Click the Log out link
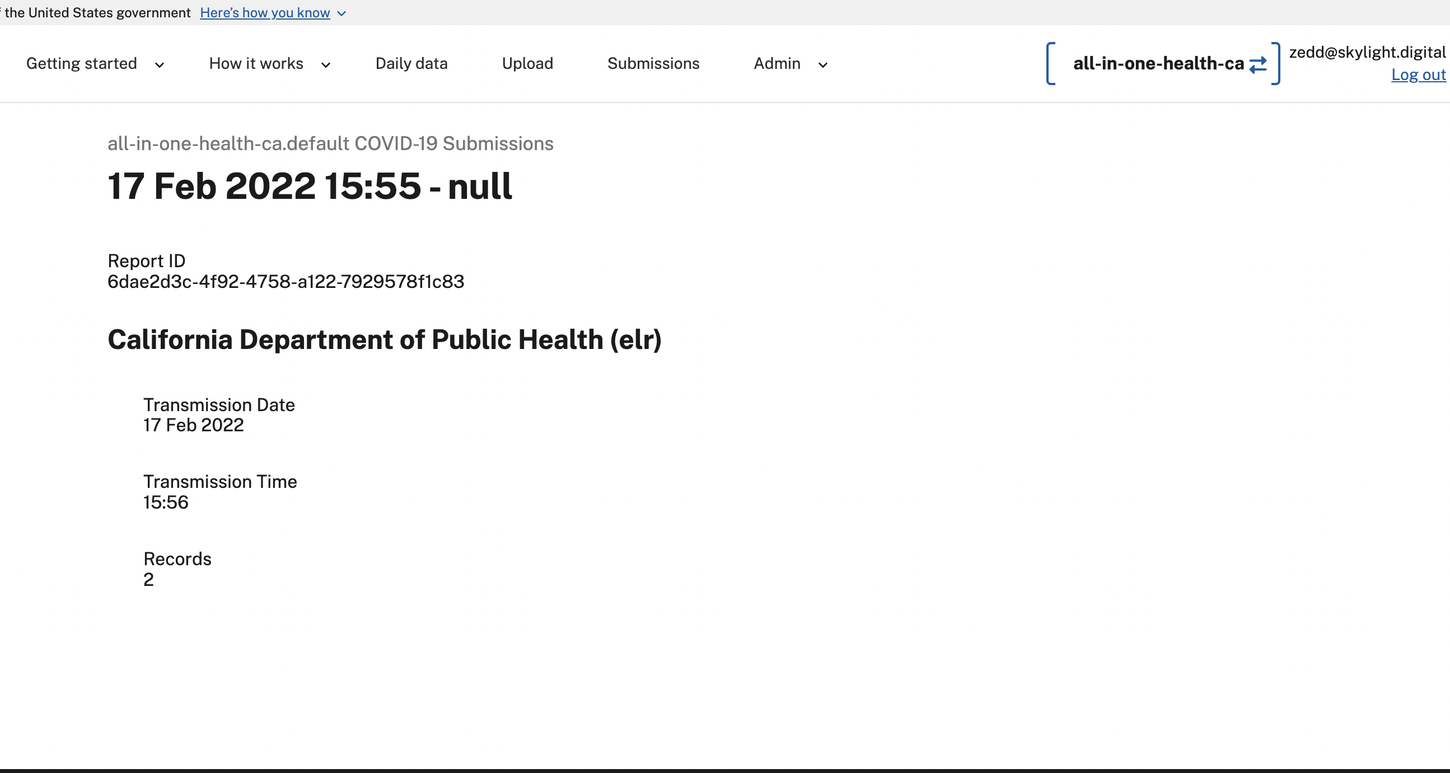The image size is (1450, 773). pos(1419,75)
